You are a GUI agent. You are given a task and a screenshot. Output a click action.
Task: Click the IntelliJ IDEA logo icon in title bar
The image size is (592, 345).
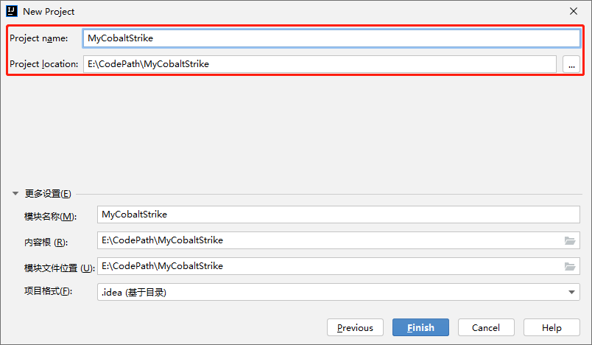[12, 11]
